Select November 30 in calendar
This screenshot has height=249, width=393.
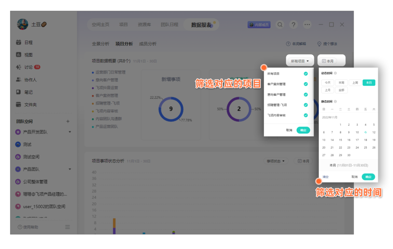tap(349, 155)
